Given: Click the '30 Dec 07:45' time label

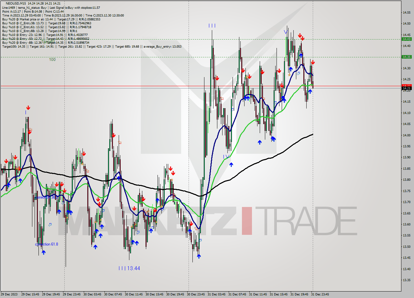Looking at the screenshot, I should 113,294.
